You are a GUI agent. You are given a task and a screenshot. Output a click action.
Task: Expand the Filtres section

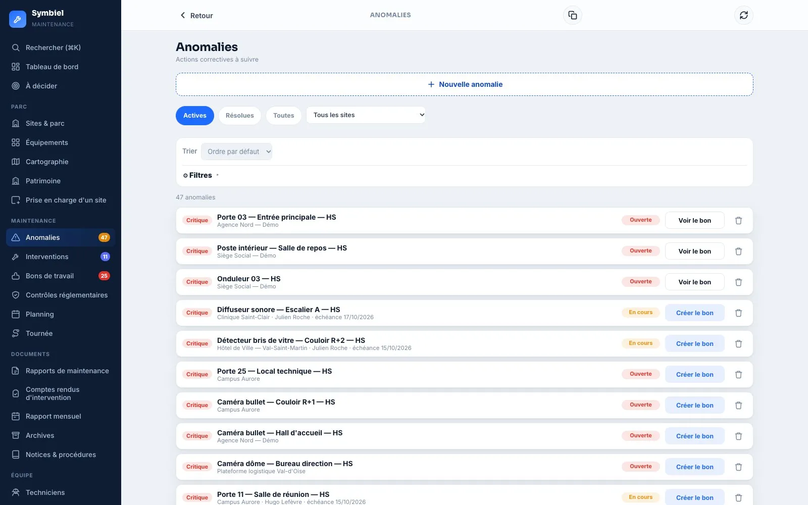pyautogui.click(x=201, y=175)
